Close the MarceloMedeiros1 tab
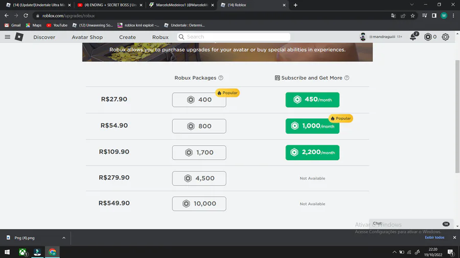This screenshot has width=460, height=258. (213, 5)
